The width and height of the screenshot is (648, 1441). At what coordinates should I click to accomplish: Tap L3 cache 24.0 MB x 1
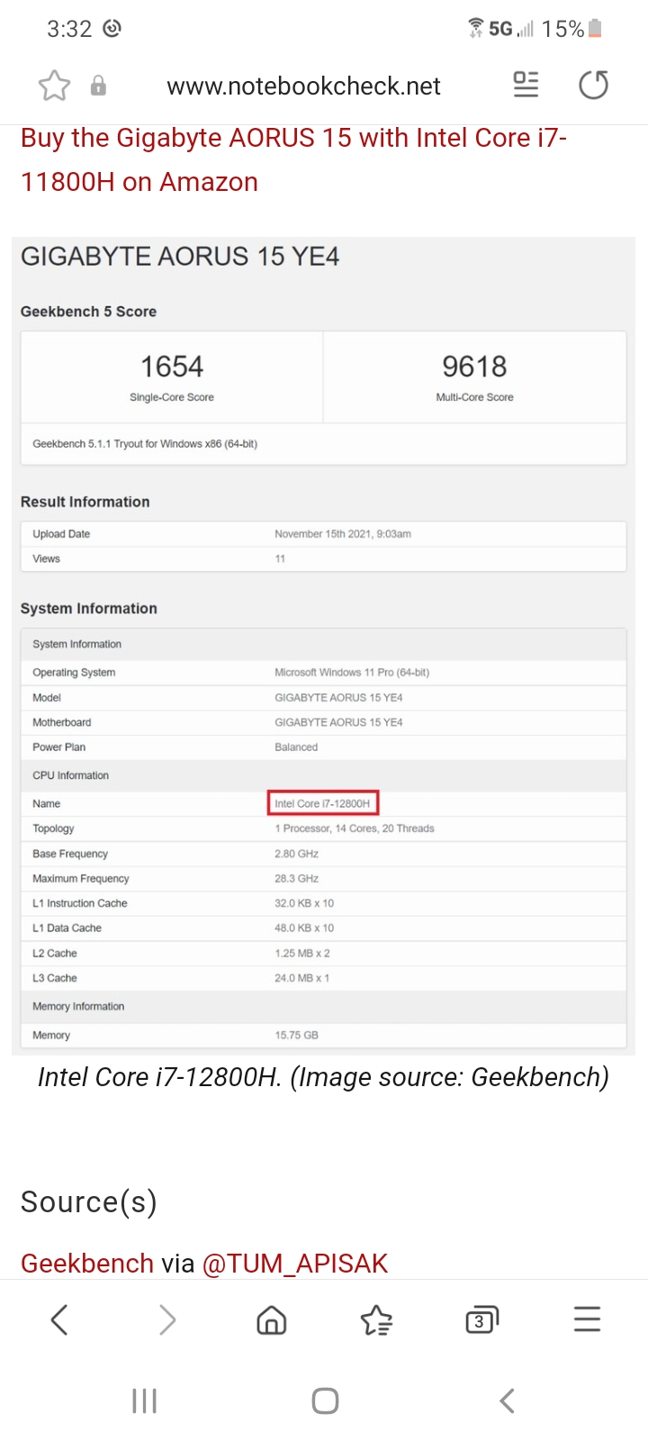[x=302, y=978]
